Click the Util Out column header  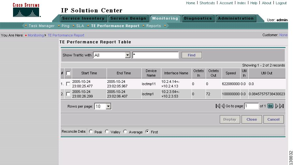click(267, 73)
